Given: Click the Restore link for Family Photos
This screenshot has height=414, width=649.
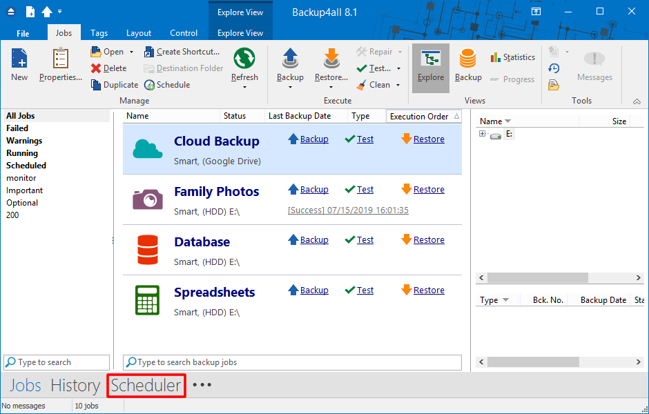Looking at the screenshot, I should pos(428,190).
